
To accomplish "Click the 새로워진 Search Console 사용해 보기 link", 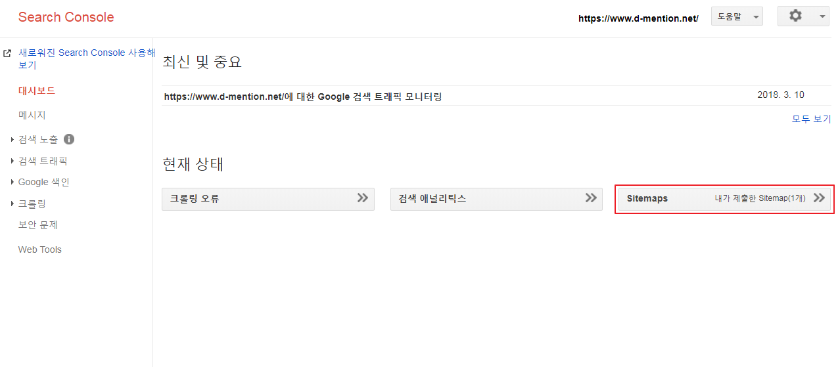I will coord(87,58).
